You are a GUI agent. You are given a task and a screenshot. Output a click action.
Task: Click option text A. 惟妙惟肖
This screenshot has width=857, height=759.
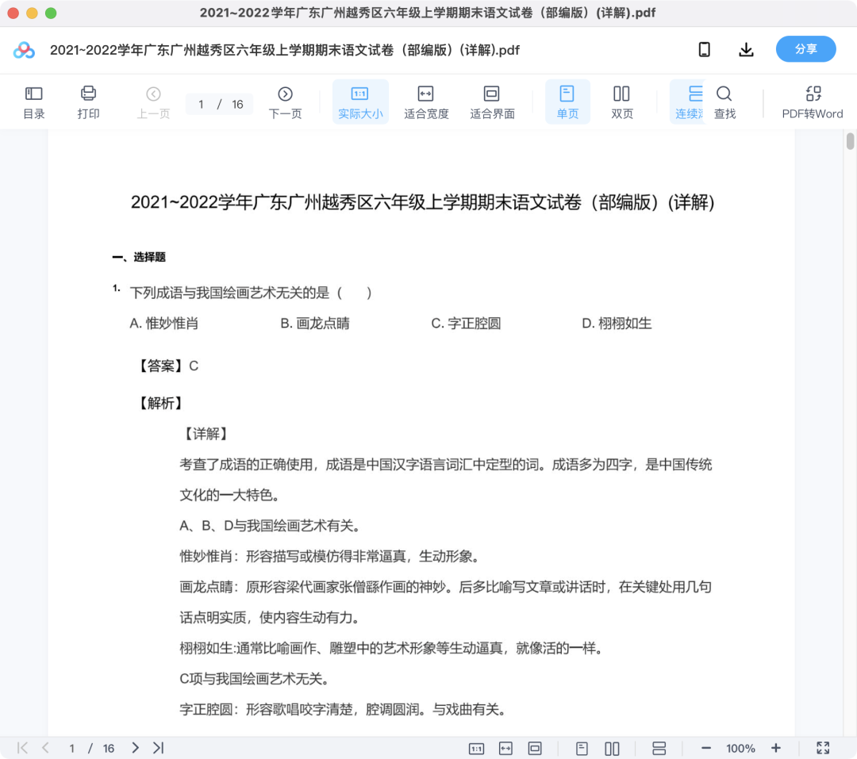tap(164, 324)
